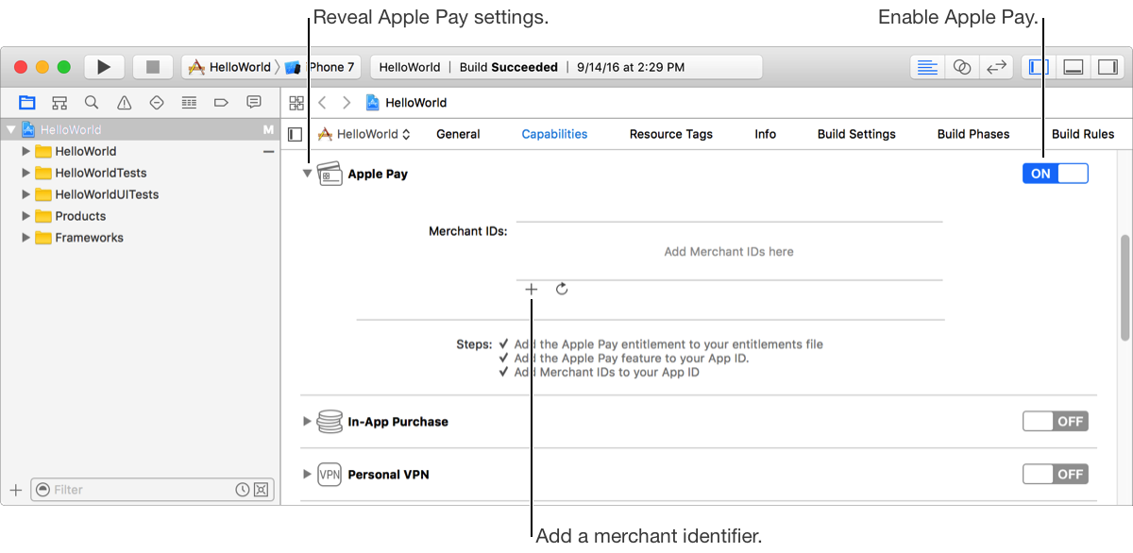
Task: Refresh the Merchant IDs list
Action: pyautogui.click(x=562, y=289)
